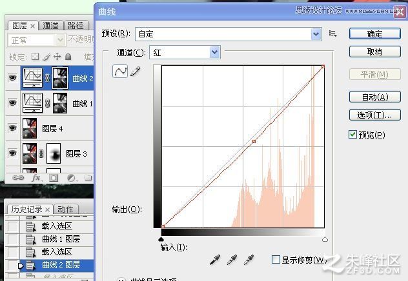408x281 pixels.
Task: Open the 通道(C) channel dropdown
Action: (x=215, y=52)
